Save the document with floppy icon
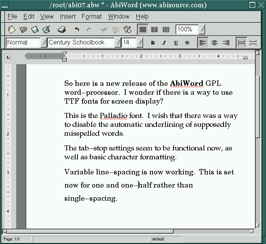This screenshot has height=244, width=266. pyautogui.click(x=35, y=29)
